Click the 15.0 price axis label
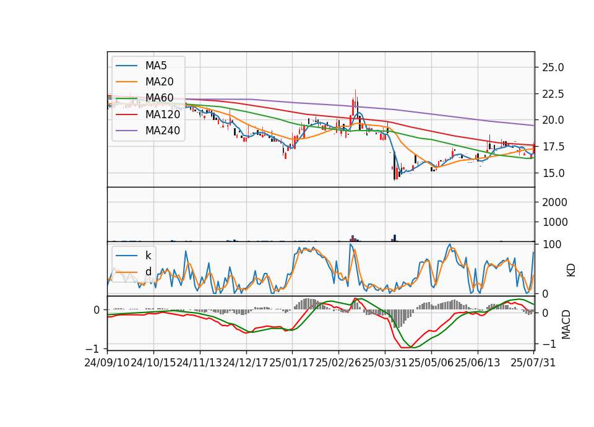594x427 pixels. [553, 173]
